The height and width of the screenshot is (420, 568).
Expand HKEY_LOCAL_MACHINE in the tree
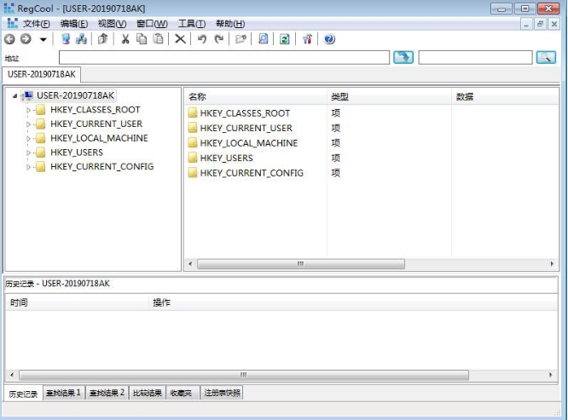tap(28, 139)
